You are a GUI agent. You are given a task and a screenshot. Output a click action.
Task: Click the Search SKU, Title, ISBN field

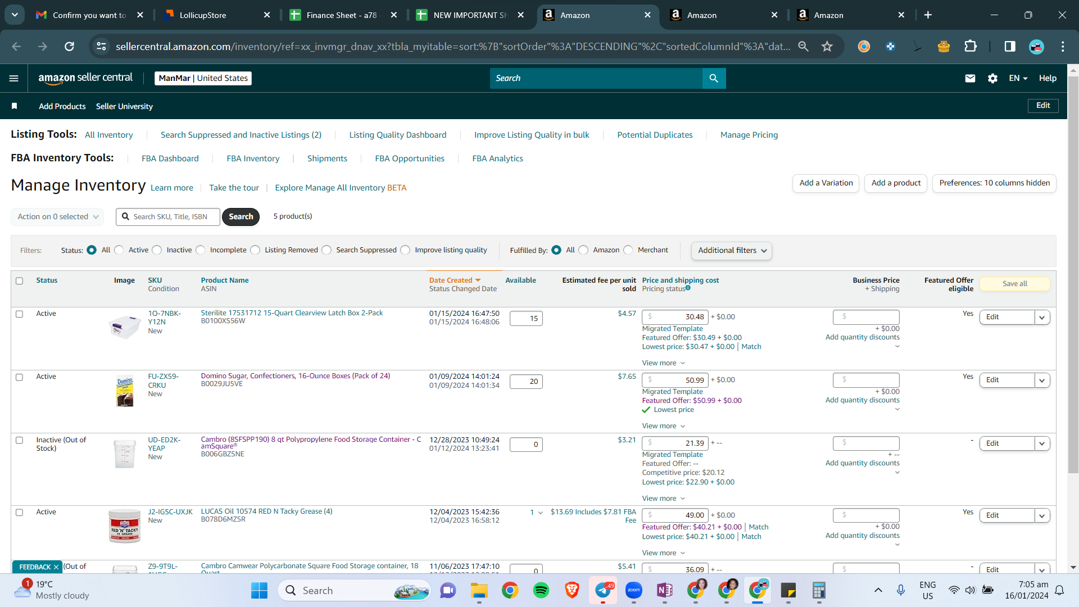(168, 217)
